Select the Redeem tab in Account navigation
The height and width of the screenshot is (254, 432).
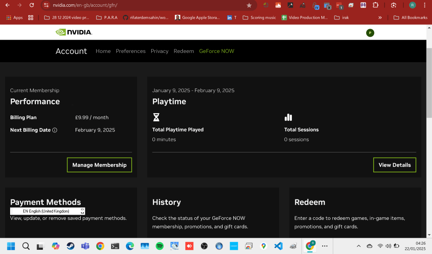[184, 51]
